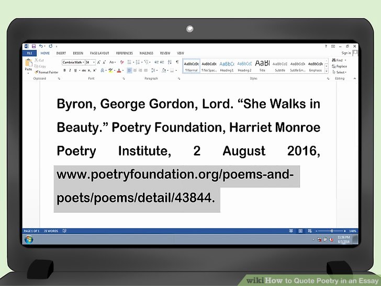This screenshot has width=381, height=286.
Task: Switch to the REFERENCES tab
Action: click(x=124, y=53)
